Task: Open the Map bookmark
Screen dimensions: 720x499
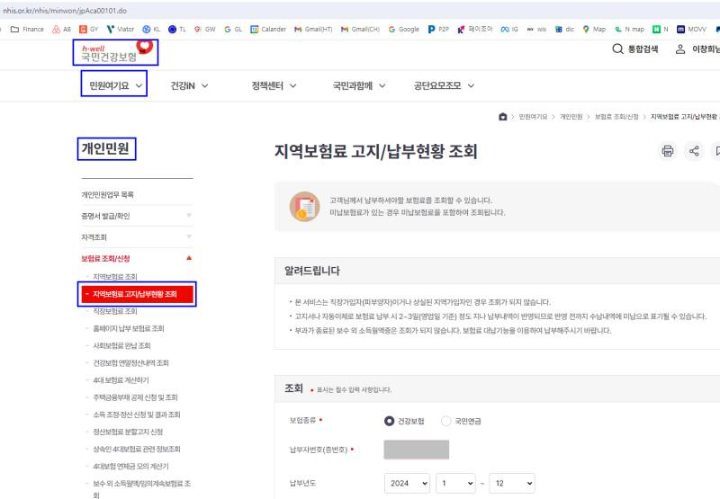Action: [x=594, y=29]
